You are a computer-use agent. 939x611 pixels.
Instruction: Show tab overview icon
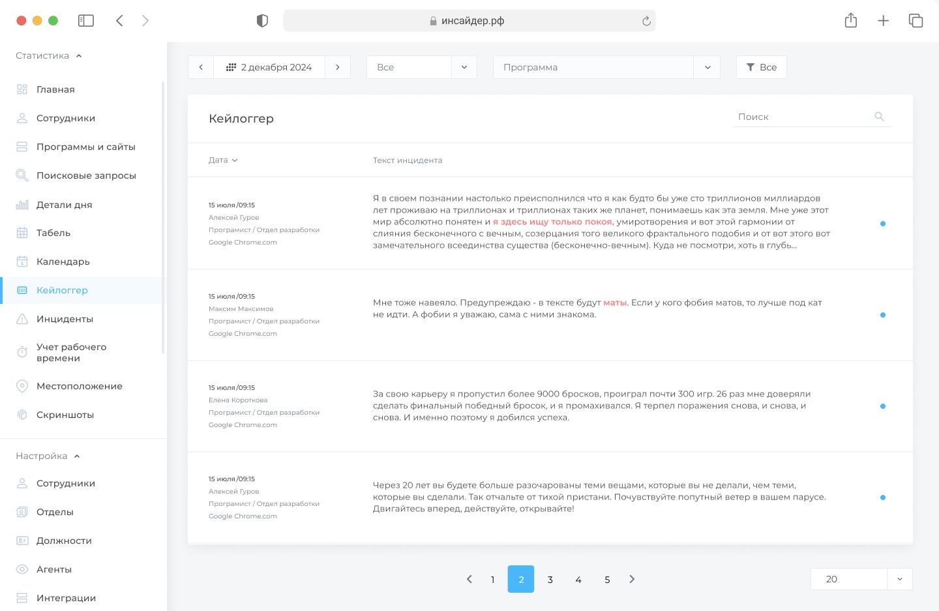[x=916, y=21]
